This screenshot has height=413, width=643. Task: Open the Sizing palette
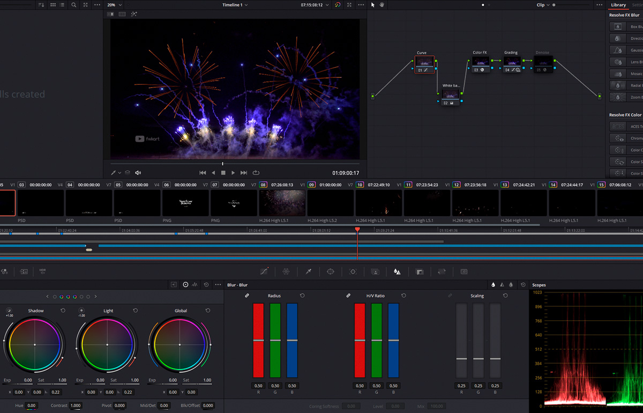tap(442, 272)
